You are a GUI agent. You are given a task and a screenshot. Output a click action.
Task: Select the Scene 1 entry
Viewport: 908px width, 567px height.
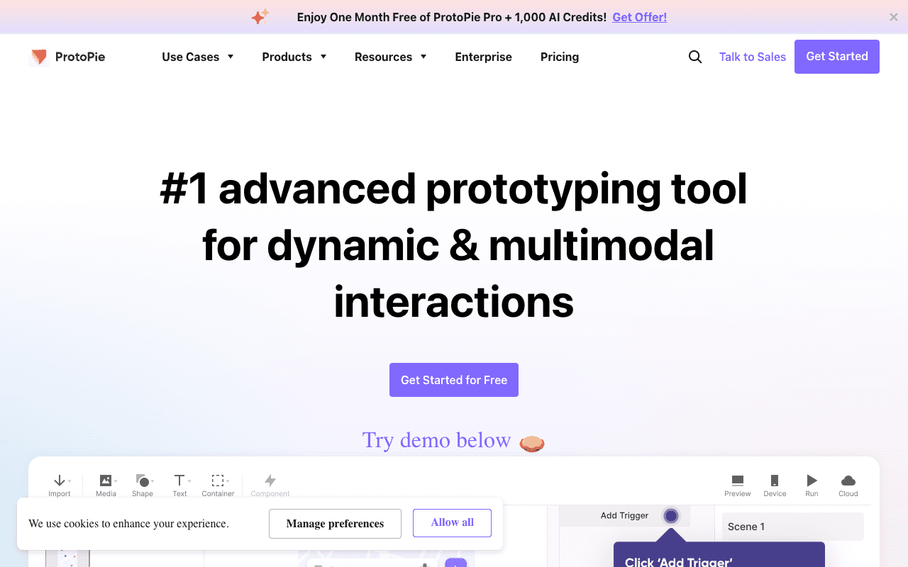pyautogui.click(x=793, y=527)
